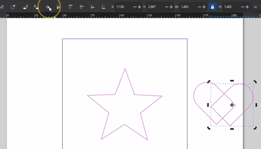Raise selection one step

click(81, 7)
